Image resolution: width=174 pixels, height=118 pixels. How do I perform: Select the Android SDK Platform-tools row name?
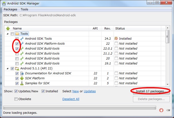click(x=45, y=44)
